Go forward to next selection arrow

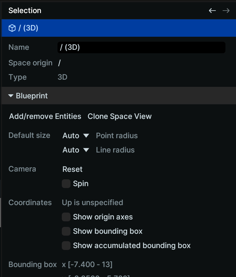226,11
